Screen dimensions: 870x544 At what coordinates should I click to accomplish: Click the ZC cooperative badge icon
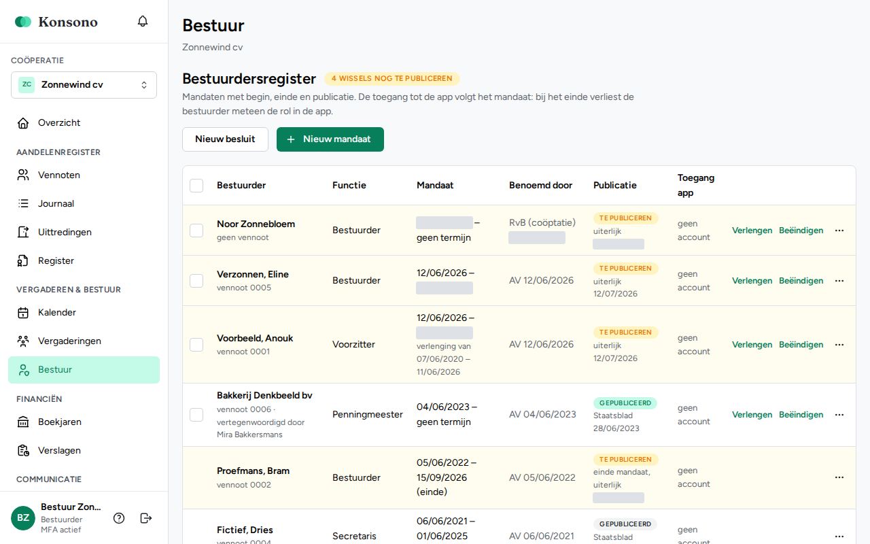(x=27, y=85)
